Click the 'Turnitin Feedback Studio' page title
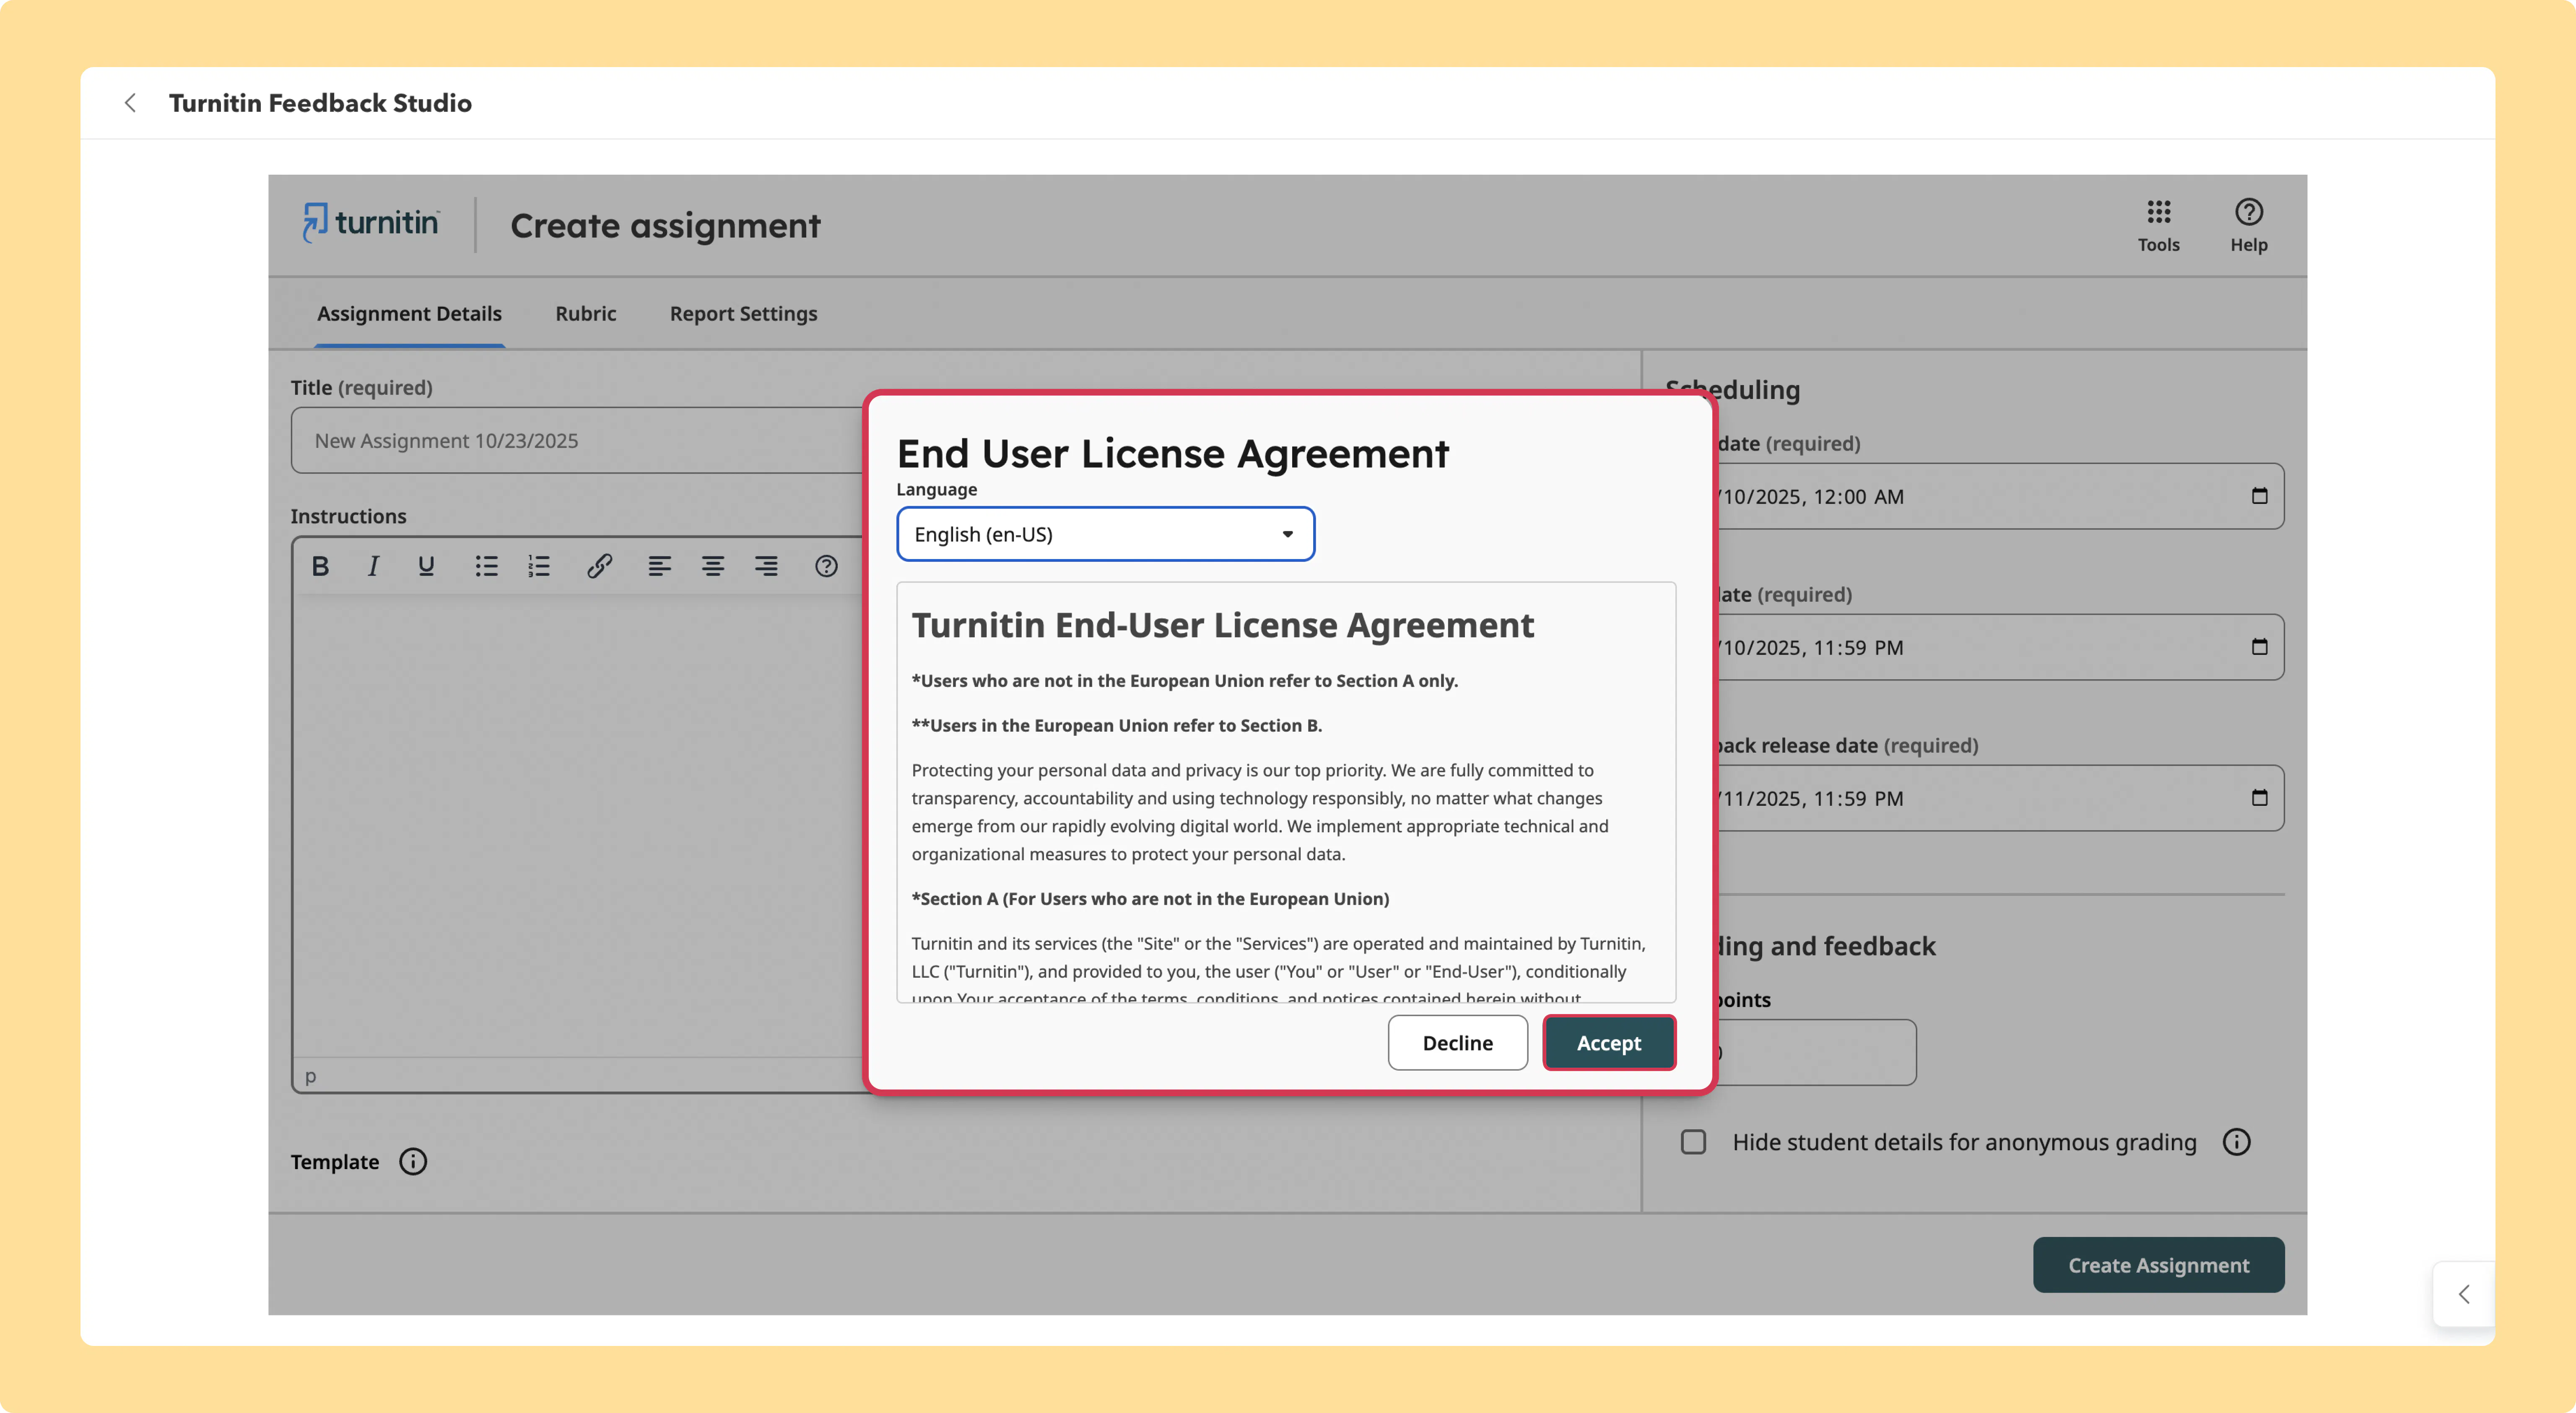Screen dimensions: 2576x1413 (320, 103)
